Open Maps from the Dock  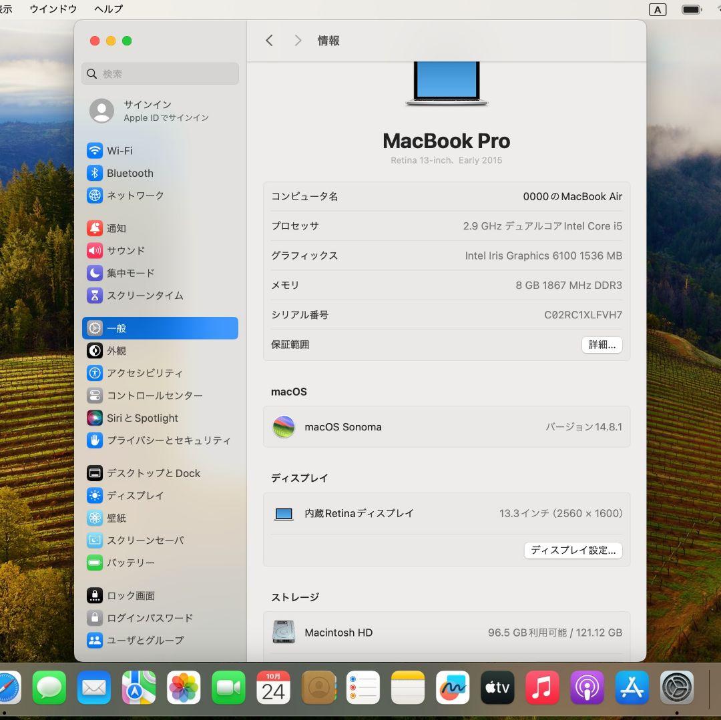(x=139, y=687)
